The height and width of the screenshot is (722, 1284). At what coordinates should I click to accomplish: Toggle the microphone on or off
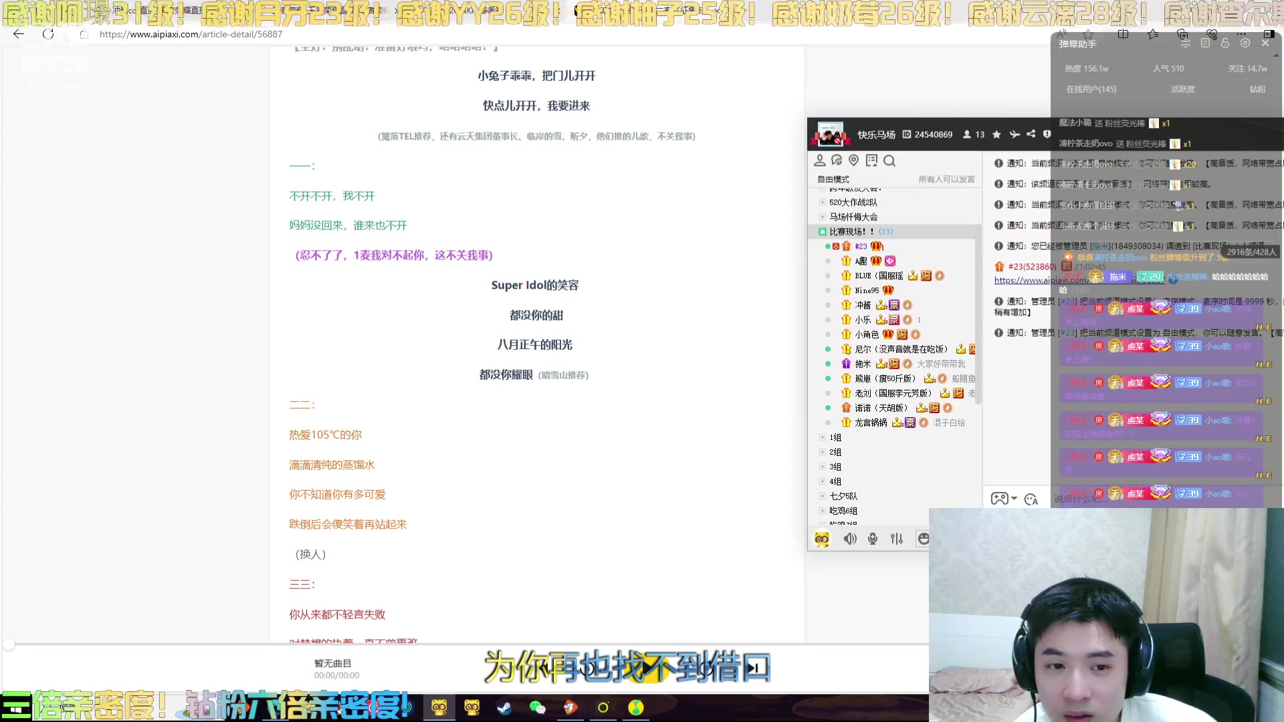click(873, 539)
